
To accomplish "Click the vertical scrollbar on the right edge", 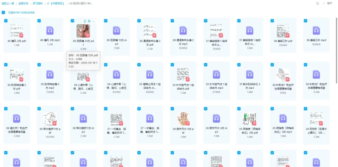I will [x=336, y=50].
